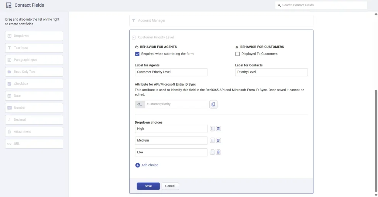
Task: Pick the Paragraph Input field label
Action: [x=25, y=60]
